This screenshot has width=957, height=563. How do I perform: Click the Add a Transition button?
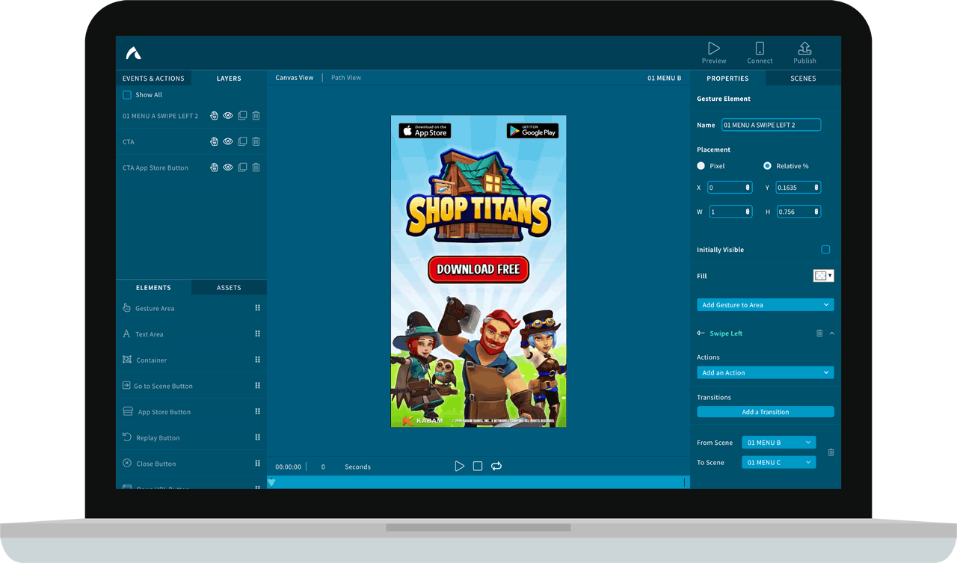[766, 412]
